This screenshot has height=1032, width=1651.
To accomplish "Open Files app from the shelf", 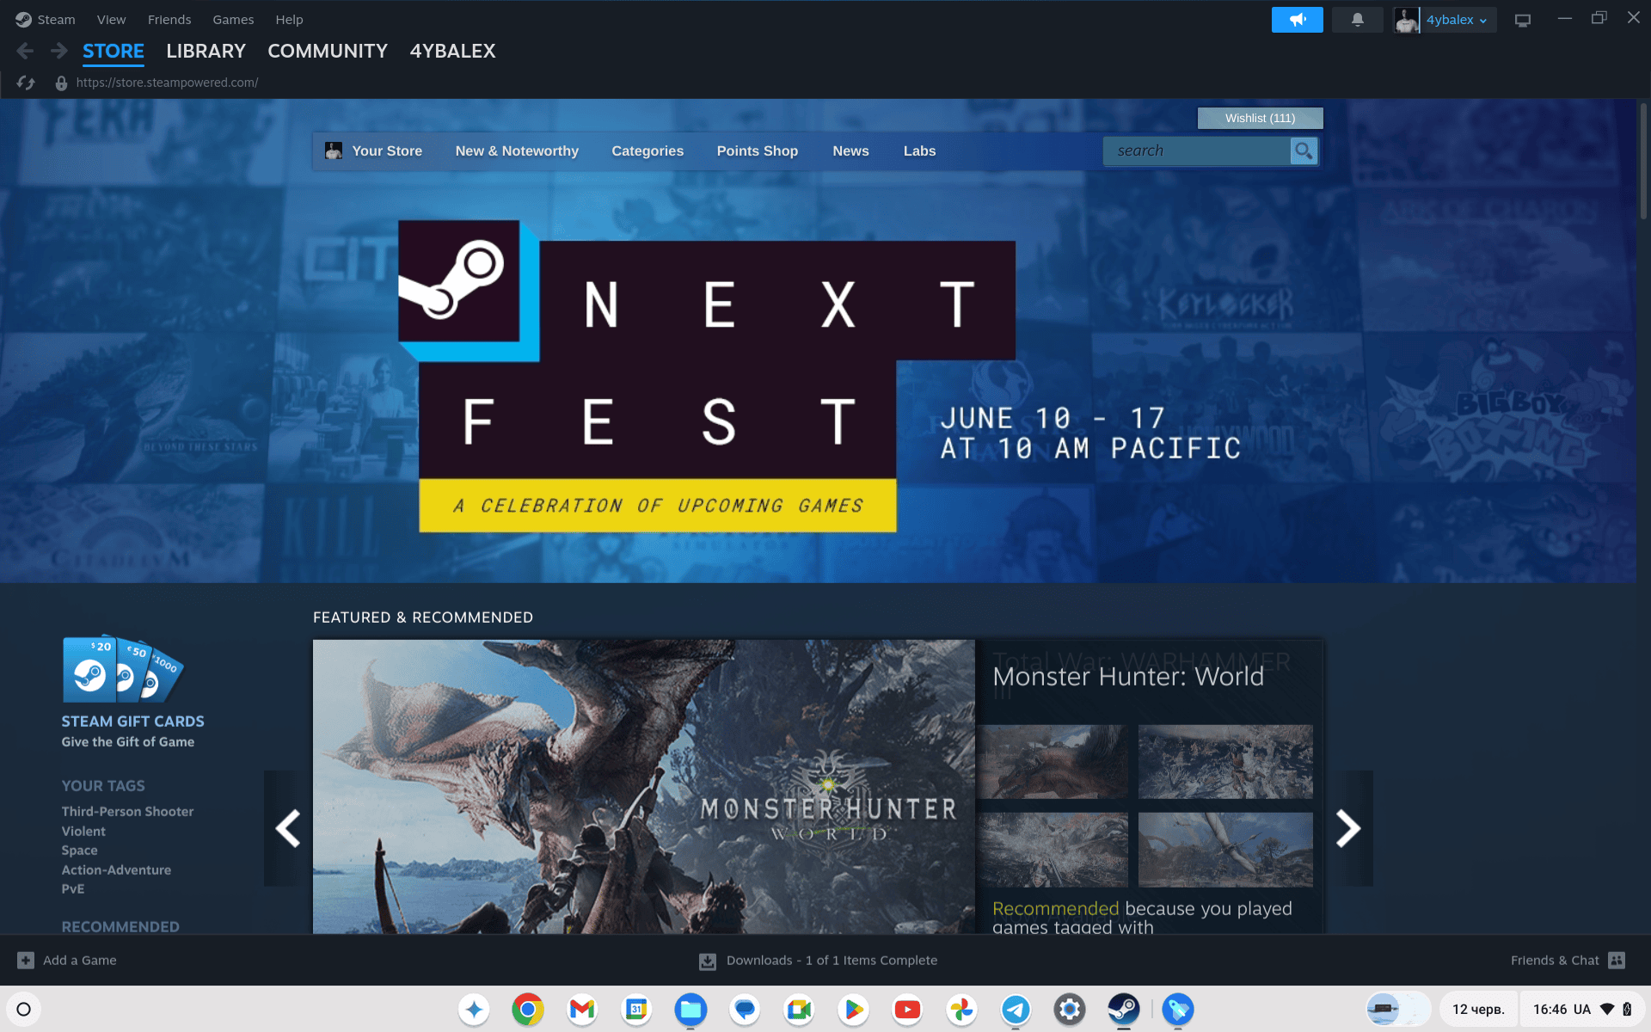I will click(x=690, y=1009).
